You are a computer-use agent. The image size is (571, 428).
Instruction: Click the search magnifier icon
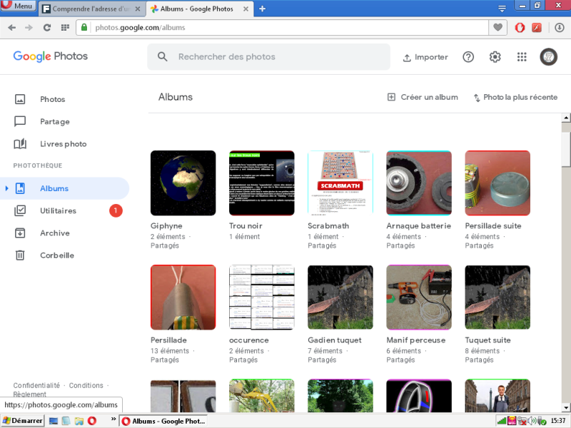163,57
